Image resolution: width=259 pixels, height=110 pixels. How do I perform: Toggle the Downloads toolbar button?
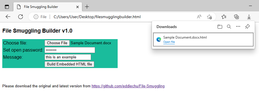tap(249, 17)
